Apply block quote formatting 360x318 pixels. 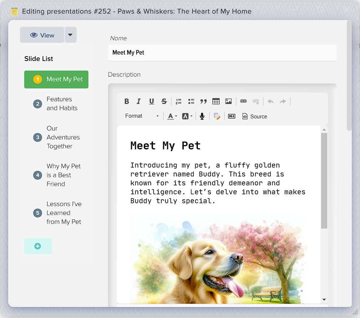coord(204,101)
